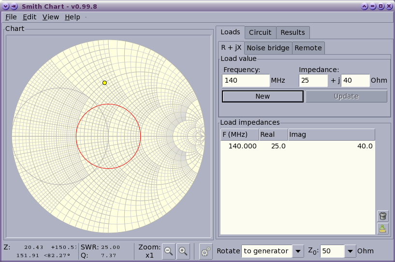The image size is (395, 262).
Task: Open the Help menu
Action: tap(73, 17)
